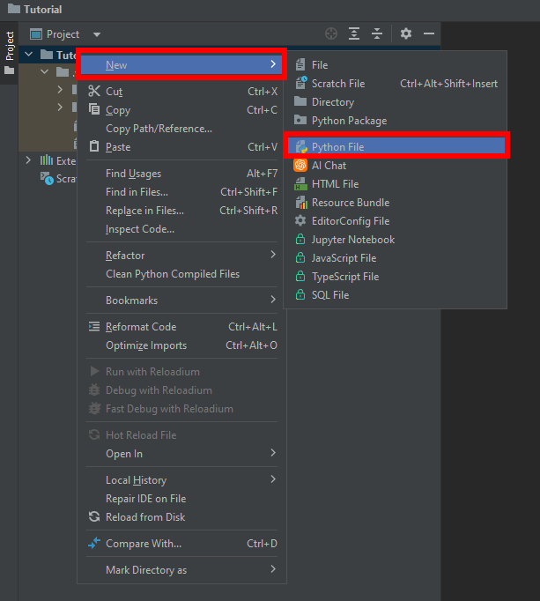Select Clean Python Compiled Files
The image size is (540, 601).
click(181, 274)
